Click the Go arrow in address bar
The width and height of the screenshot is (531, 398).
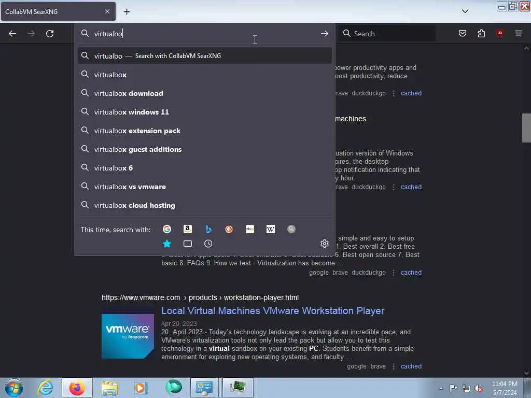[325, 34]
